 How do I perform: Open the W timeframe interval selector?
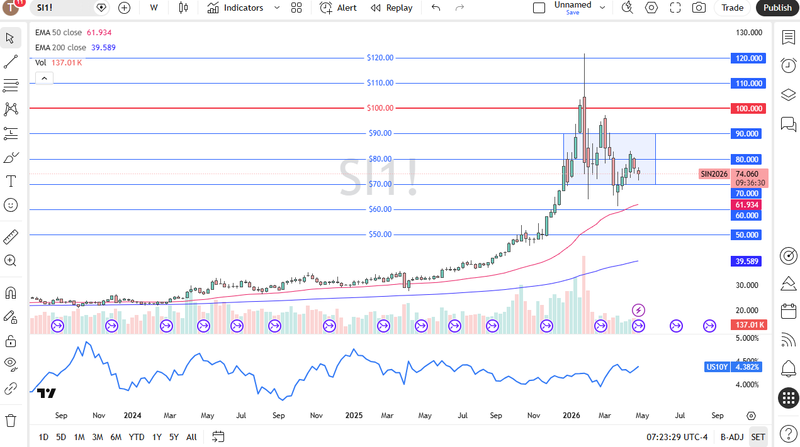pyautogui.click(x=154, y=8)
